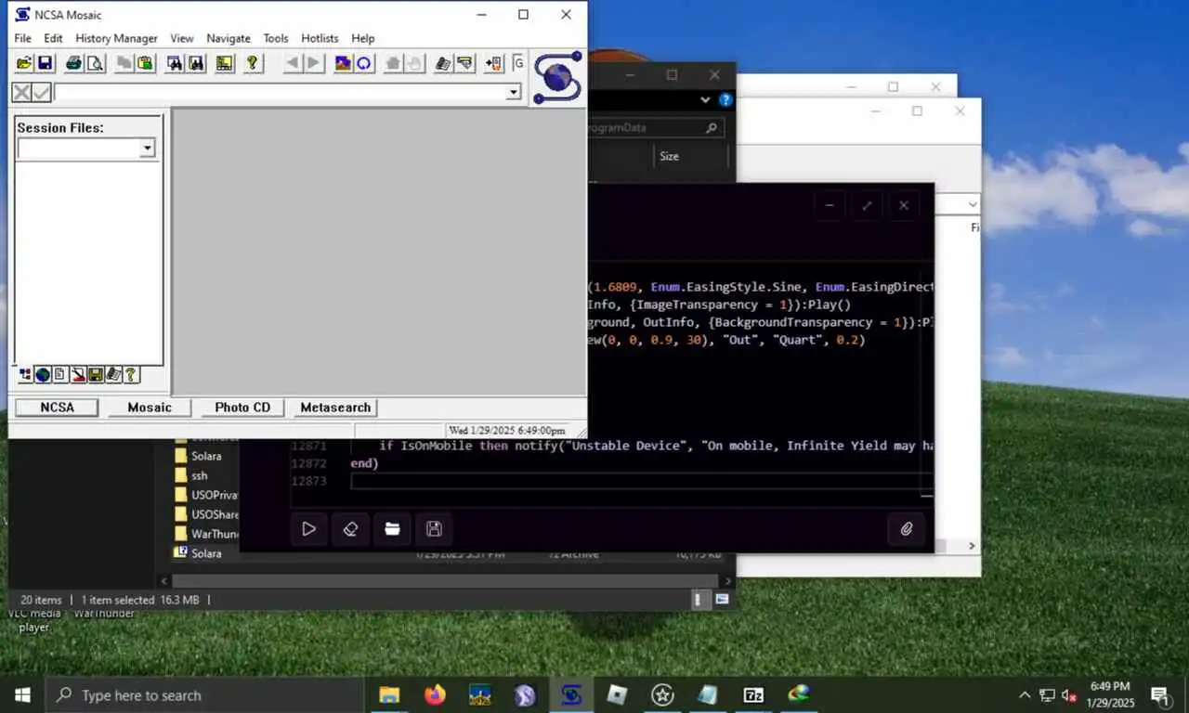The image size is (1189, 713).
Task: Click the Metasearch button
Action: coord(335,408)
